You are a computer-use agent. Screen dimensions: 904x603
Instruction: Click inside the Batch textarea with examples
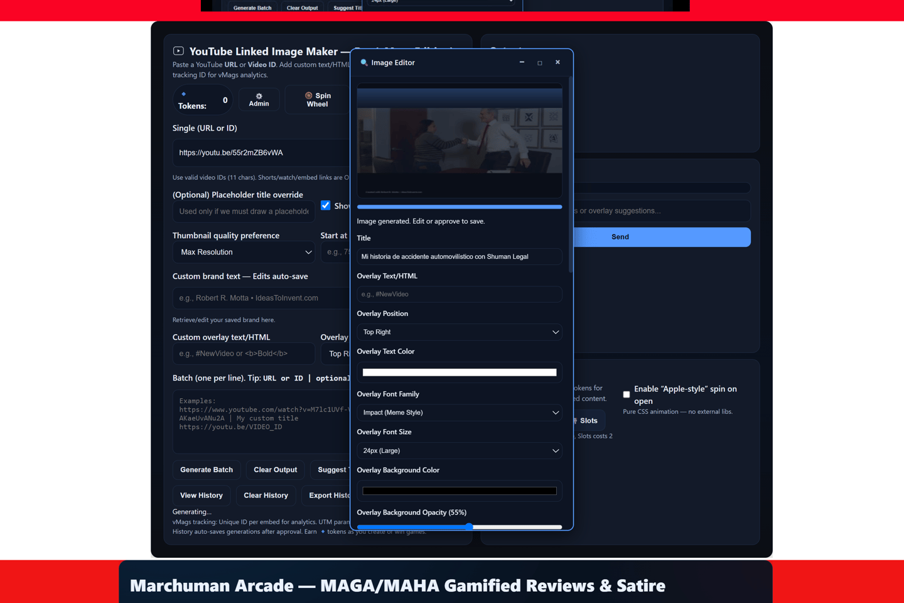tap(261, 421)
